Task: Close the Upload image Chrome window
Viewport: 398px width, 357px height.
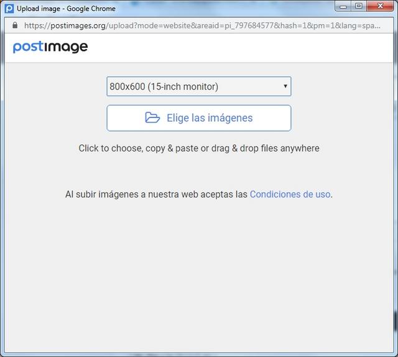Action: pyautogui.click(x=380, y=6)
